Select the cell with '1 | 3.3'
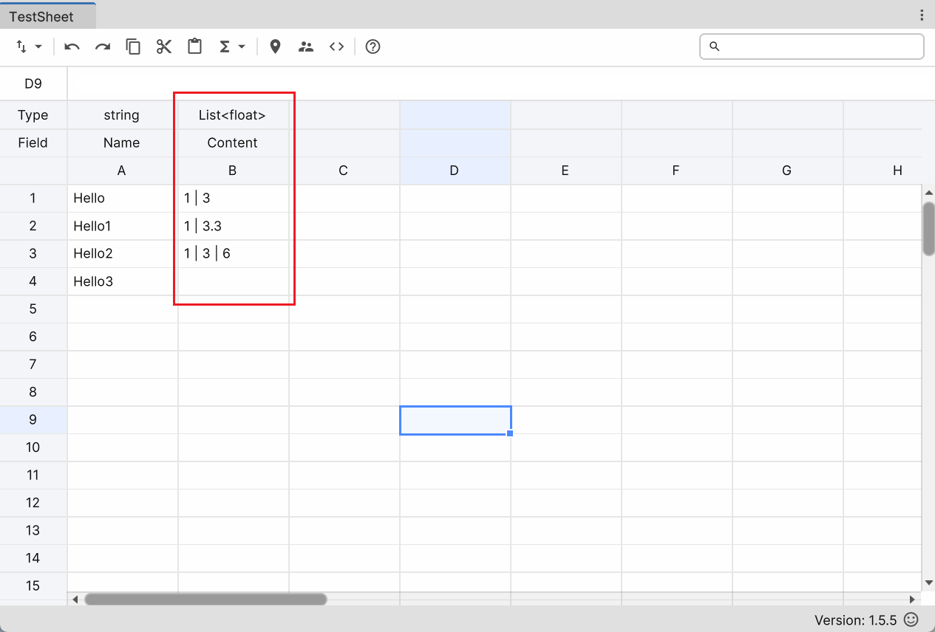The image size is (935, 632). pyautogui.click(x=233, y=226)
